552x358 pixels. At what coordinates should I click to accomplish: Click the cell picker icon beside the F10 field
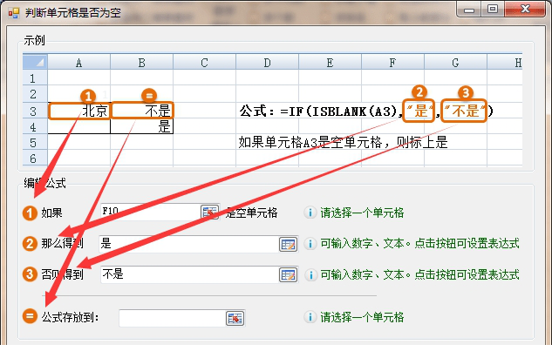[x=209, y=212]
